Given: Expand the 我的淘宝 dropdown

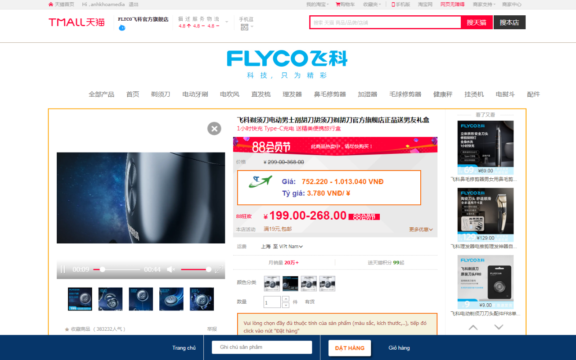Looking at the screenshot, I should pos(318,4).
